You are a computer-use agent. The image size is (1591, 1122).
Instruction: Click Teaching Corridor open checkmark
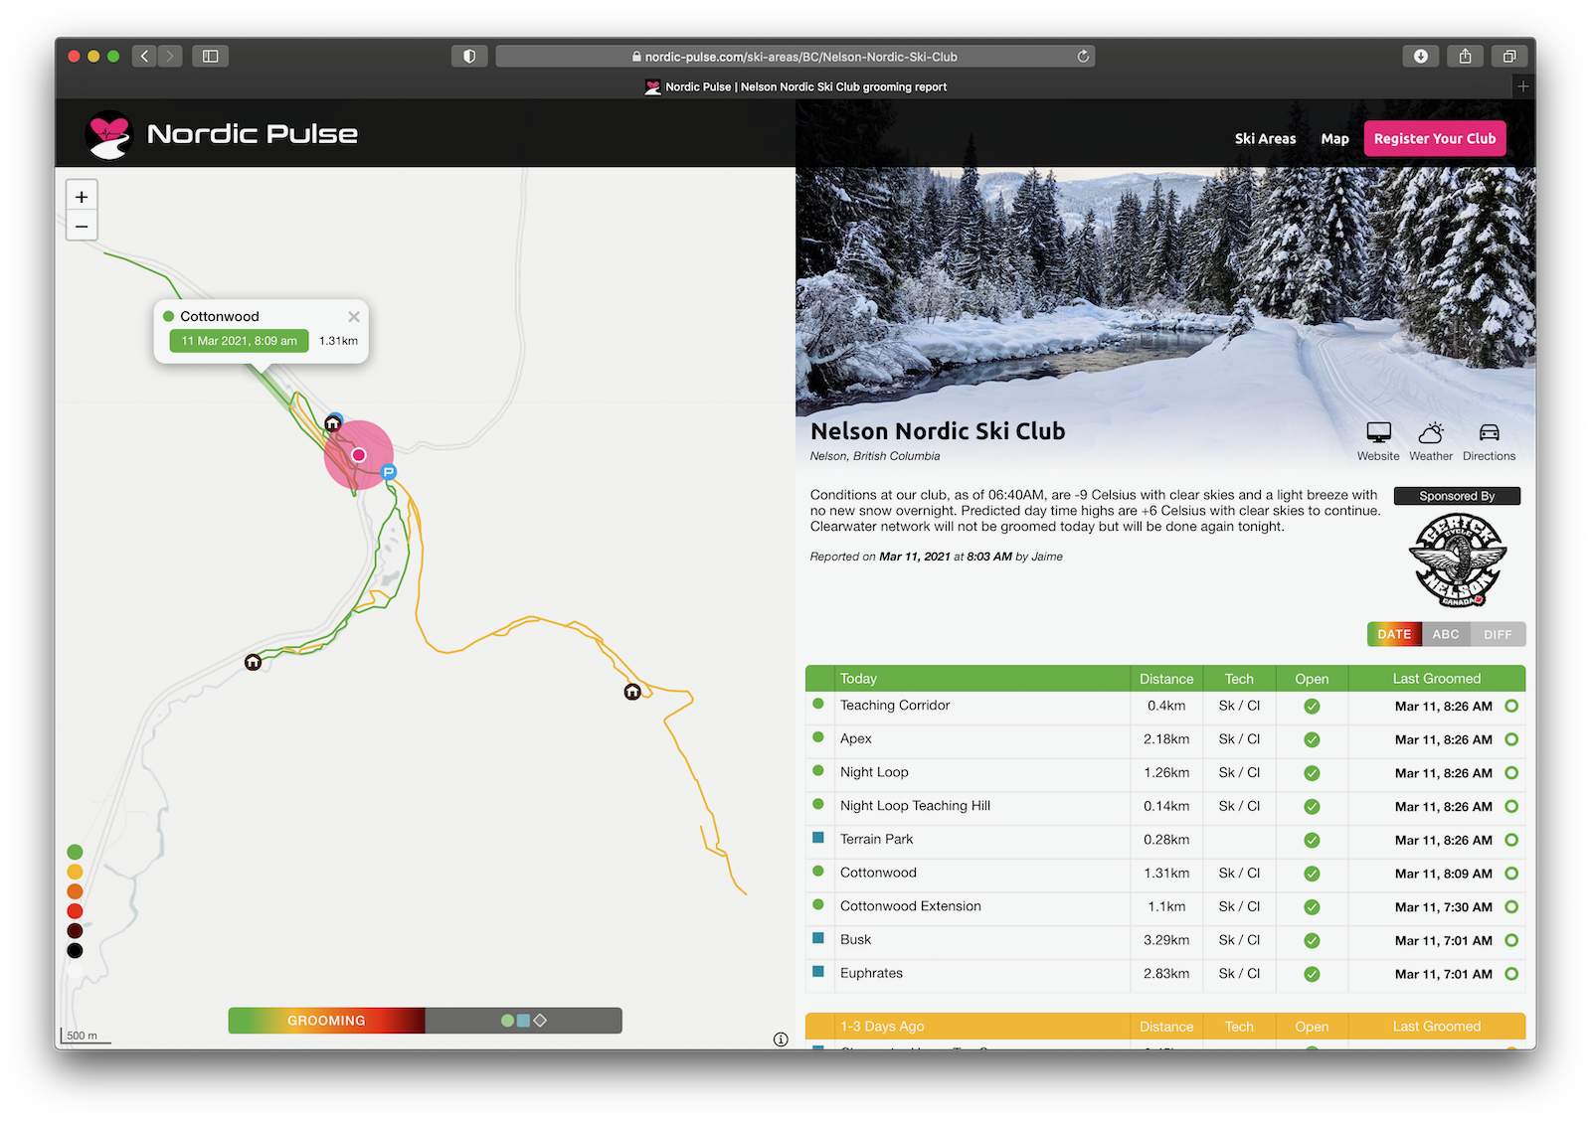(x=1312, y=707)
